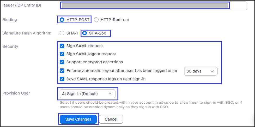This screenshot has width=255, height=127.
Task: Click the Issuer (IDP Entity ID) input field
Action: pyautogui.click(x=154, y=5)
